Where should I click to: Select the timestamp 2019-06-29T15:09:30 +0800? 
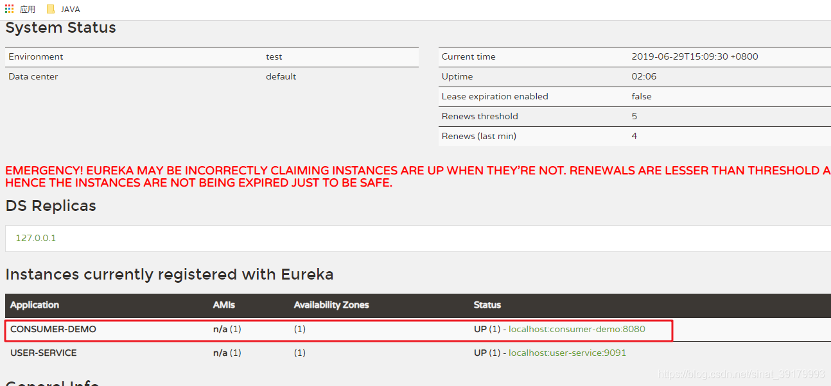pyautogui.click(x=695, y=56)
